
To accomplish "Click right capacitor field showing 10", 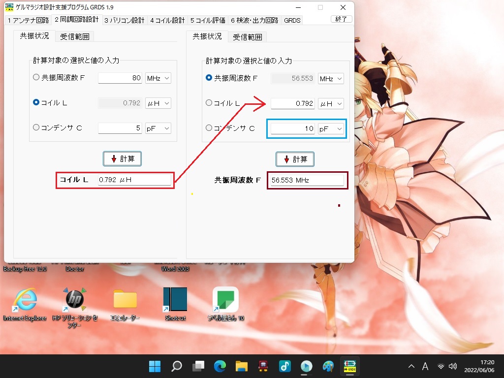I will pyautogui.click(x=293, y=129).
